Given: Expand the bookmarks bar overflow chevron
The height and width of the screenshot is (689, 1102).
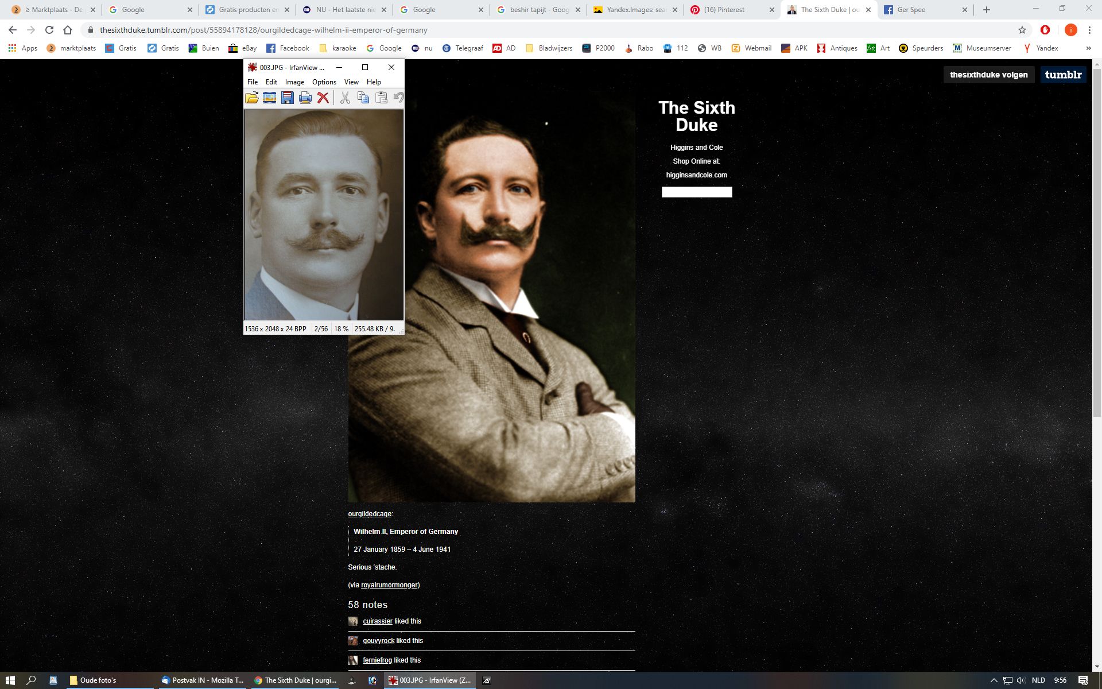Looking at the screenshot, I should point(1088,48).
